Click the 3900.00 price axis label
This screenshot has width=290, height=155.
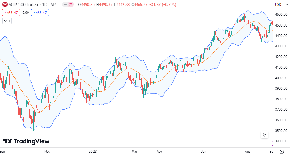(281, 88)
